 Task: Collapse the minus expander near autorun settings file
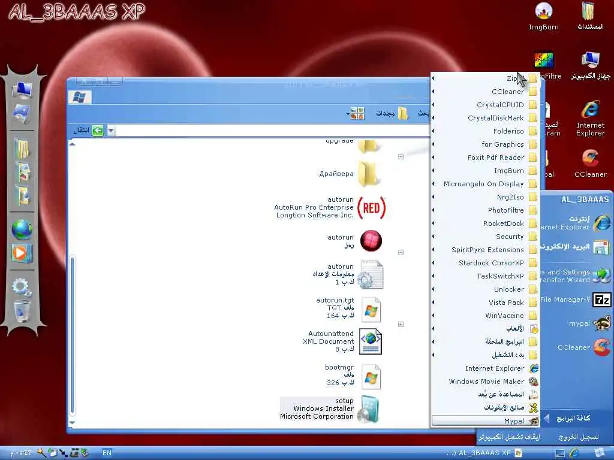point(401,252)
